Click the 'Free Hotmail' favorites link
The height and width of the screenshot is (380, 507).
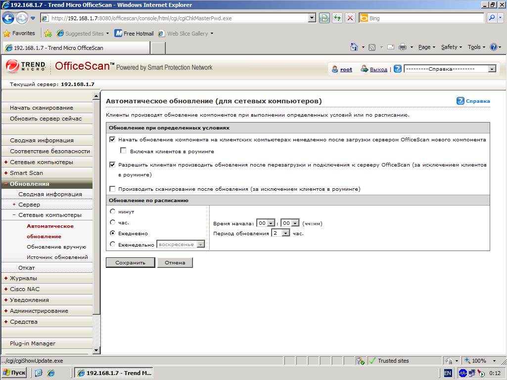pyautogui.click(x=134, y=33)
